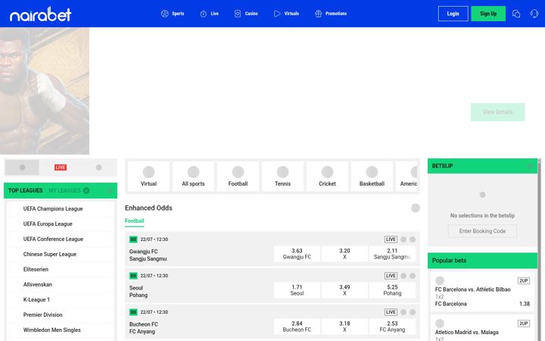Image resolution: width=545 pixels, height=341 pixels.
Task: Click 2UP badge on FC Barcelona bet
Action: [x=524, y=281]
